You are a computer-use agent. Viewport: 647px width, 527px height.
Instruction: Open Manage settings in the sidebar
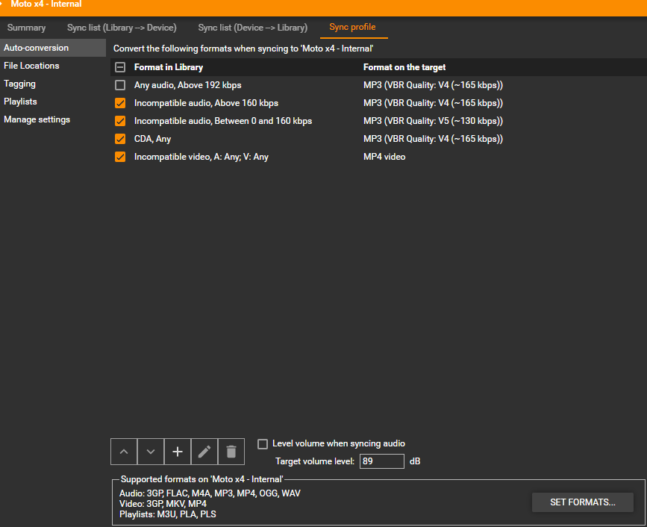click(37, 119)
